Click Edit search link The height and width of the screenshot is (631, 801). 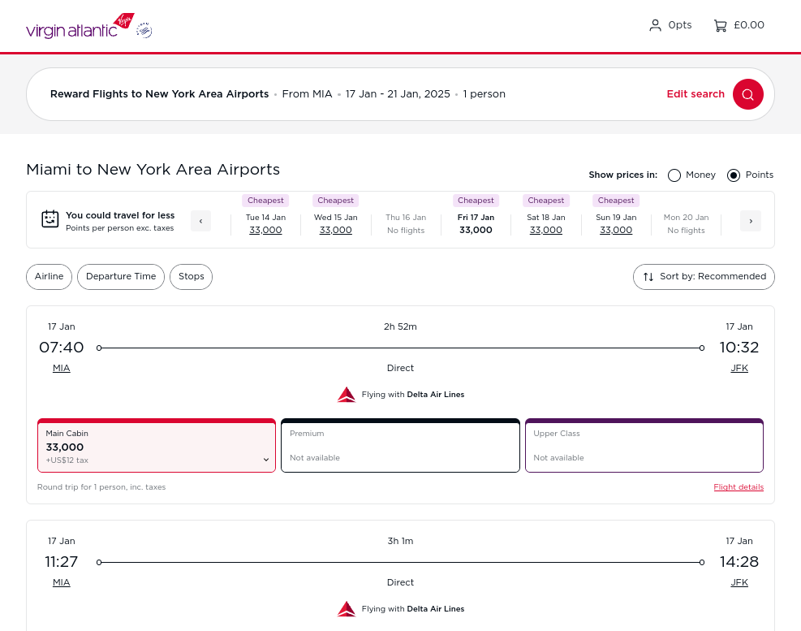pos(695,94)
